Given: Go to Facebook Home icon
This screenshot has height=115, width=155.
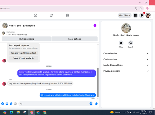Looking at the screenshot, I should (36, 15).
